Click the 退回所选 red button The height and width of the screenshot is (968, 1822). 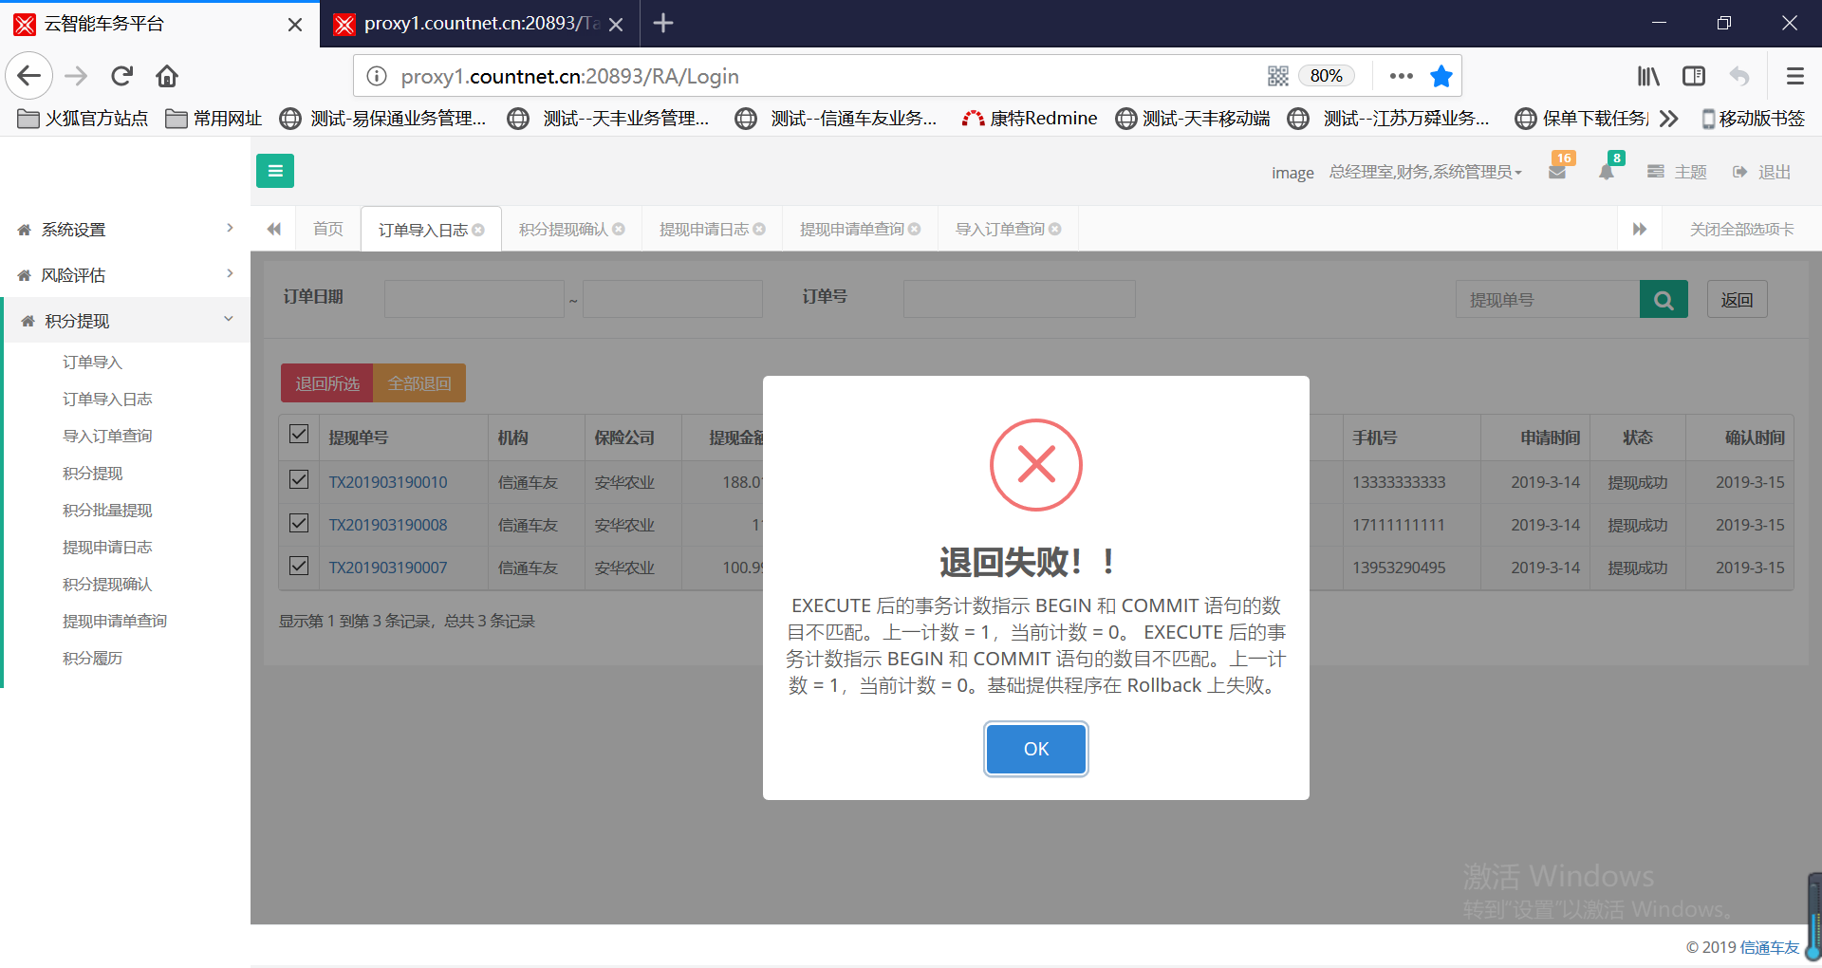(x=326, y=383)
